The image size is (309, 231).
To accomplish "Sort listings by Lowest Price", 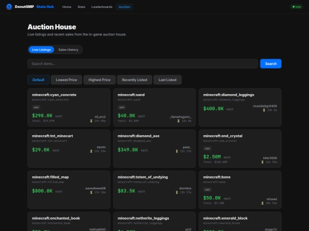I will [66, 80].
